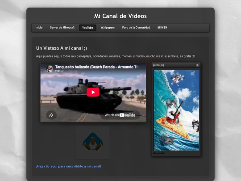Click the description paragraph about gameplays
241x181 pixels.
pyautogui.click(x=116, y=56)
